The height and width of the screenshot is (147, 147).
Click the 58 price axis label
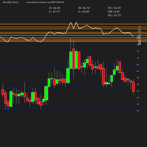(x=138, y=78)
